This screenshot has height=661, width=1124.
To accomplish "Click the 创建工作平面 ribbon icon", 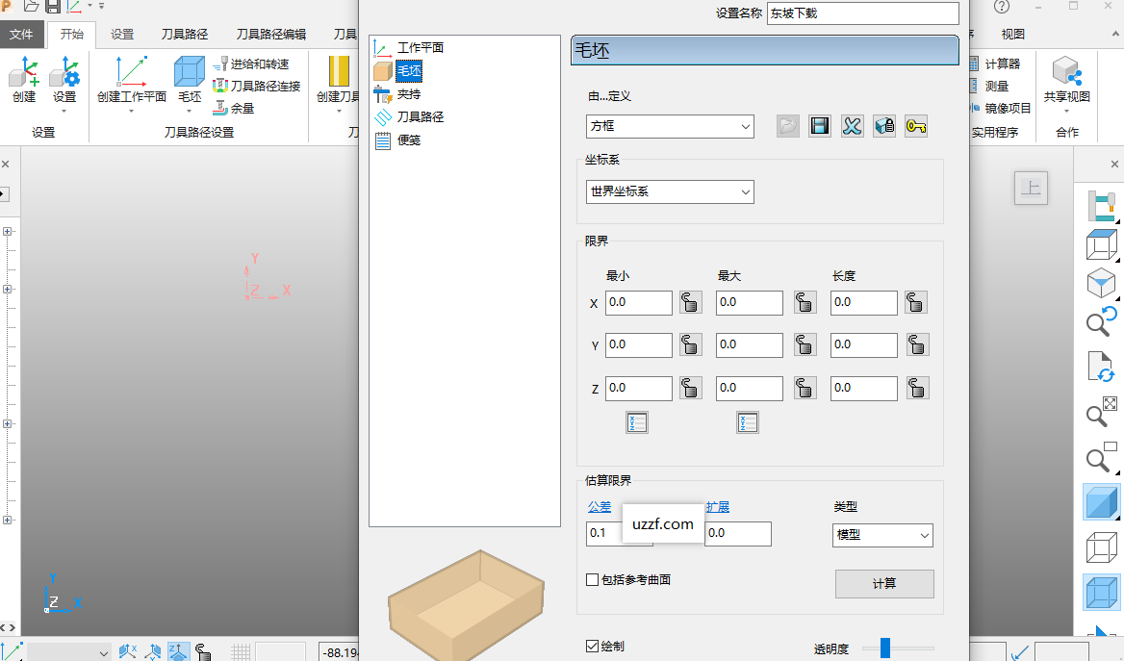I will (132, 73).
